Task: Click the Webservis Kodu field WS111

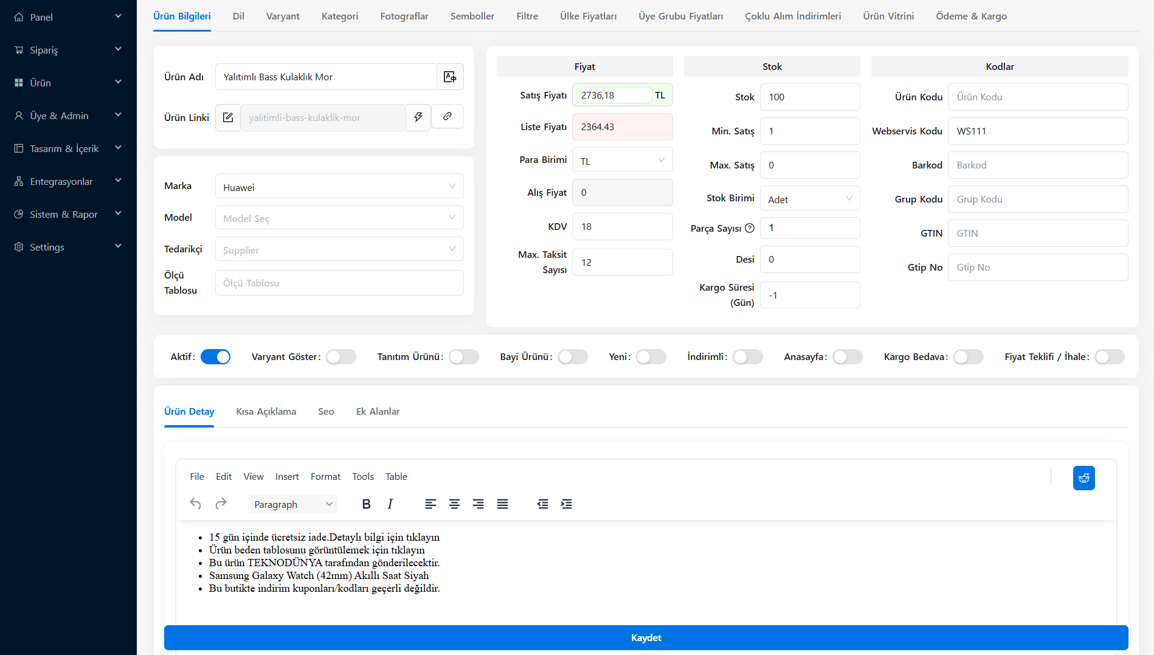Action: point(1038,131)
